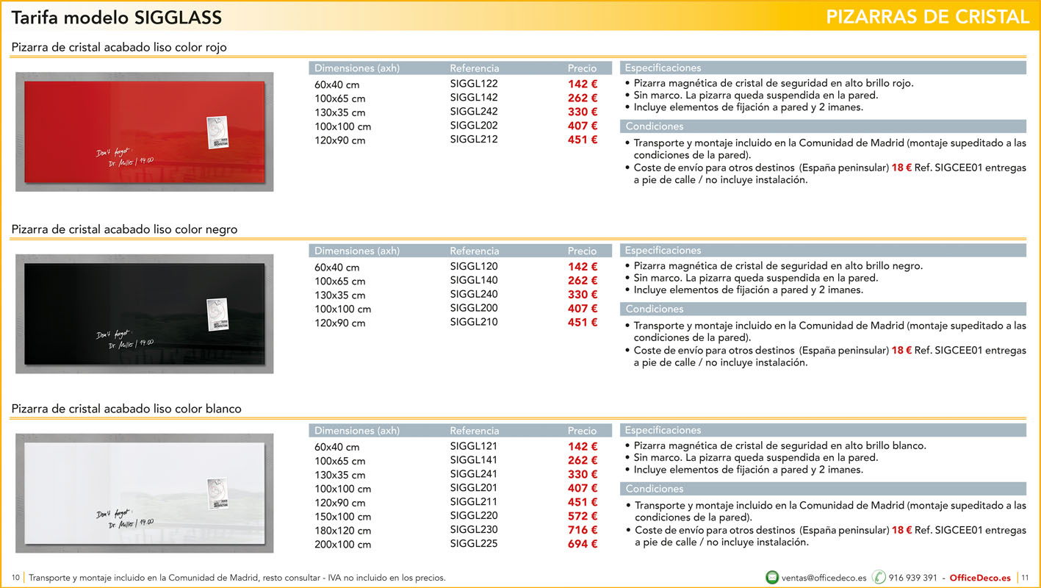Click phone number 916 939 391
Image resolution: width=1041 pixels, height=588 pixels.
[x=913, y=578]
